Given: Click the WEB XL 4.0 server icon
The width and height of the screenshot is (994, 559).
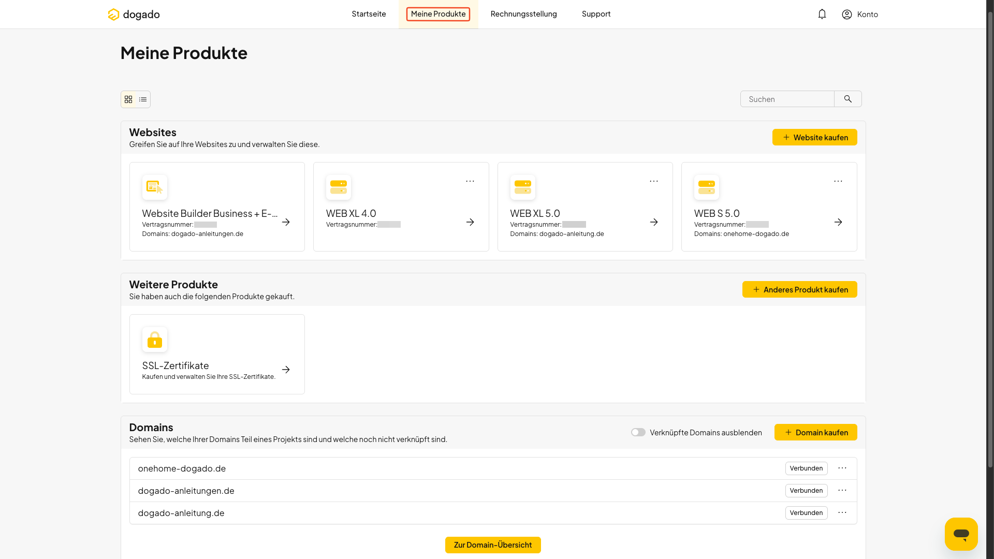Looking at the screenshot, I should click(339, 187).
